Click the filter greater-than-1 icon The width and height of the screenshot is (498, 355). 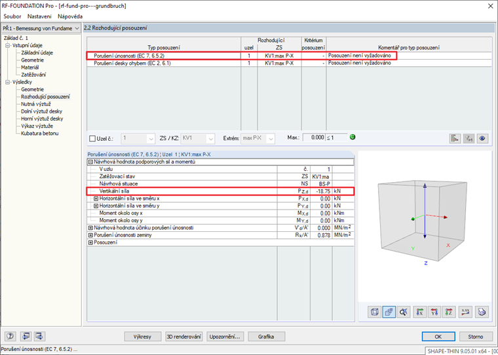(469, 138)
